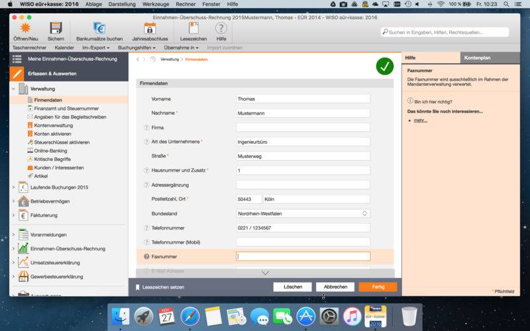Click the green checkmark status icon
Image resolution: width=530 pixels, height=331 pixels.
(x=385, y=66)
